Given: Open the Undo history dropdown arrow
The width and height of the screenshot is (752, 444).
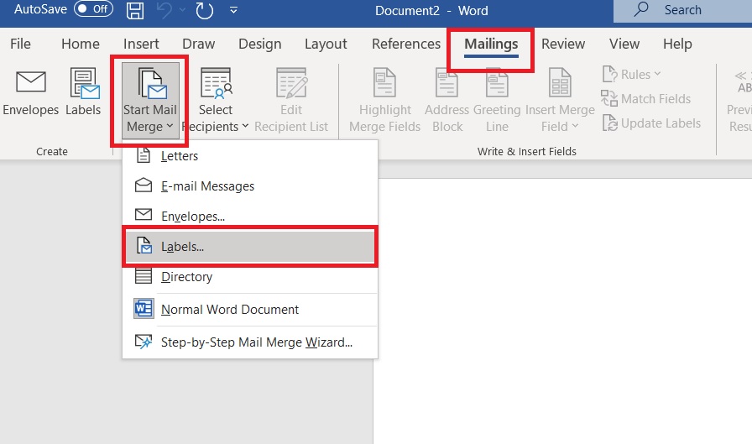Looking at the screenshot, I should [182, 10].
